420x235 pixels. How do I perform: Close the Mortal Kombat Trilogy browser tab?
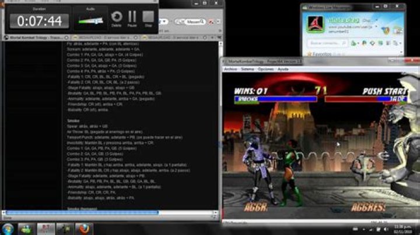(66, 38)
